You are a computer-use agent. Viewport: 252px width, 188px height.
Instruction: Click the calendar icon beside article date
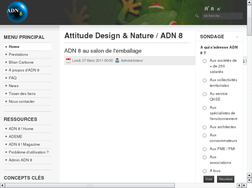click(x=68, y=60)
